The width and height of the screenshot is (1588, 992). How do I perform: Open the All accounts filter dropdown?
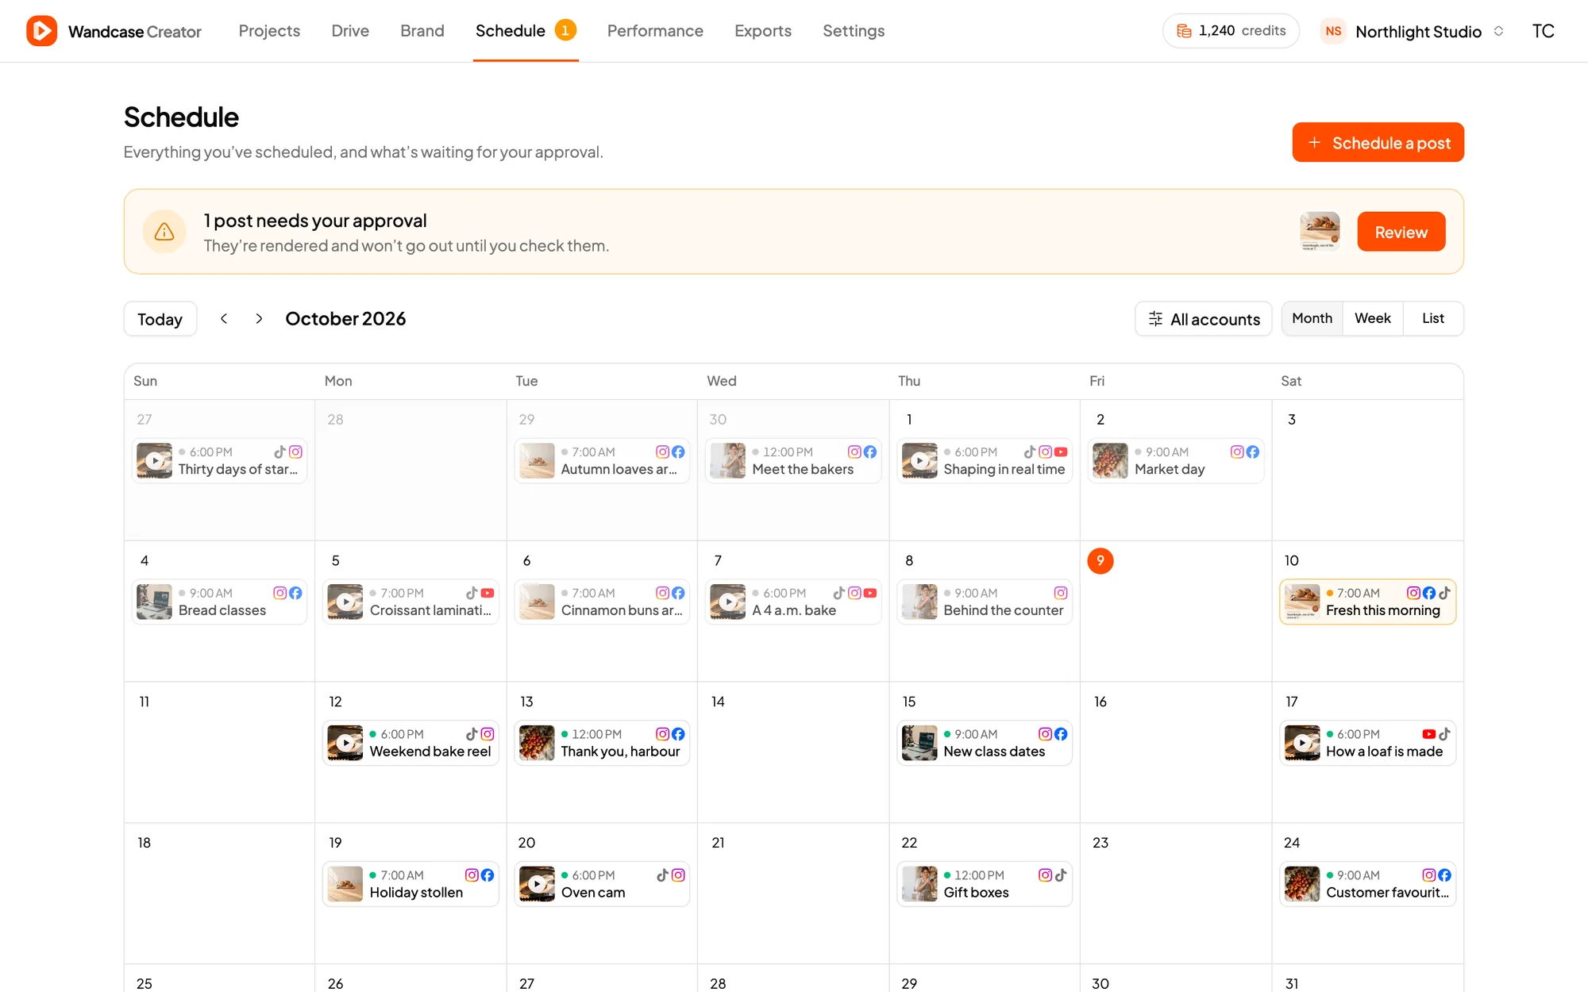click(x=1204, y=319)
